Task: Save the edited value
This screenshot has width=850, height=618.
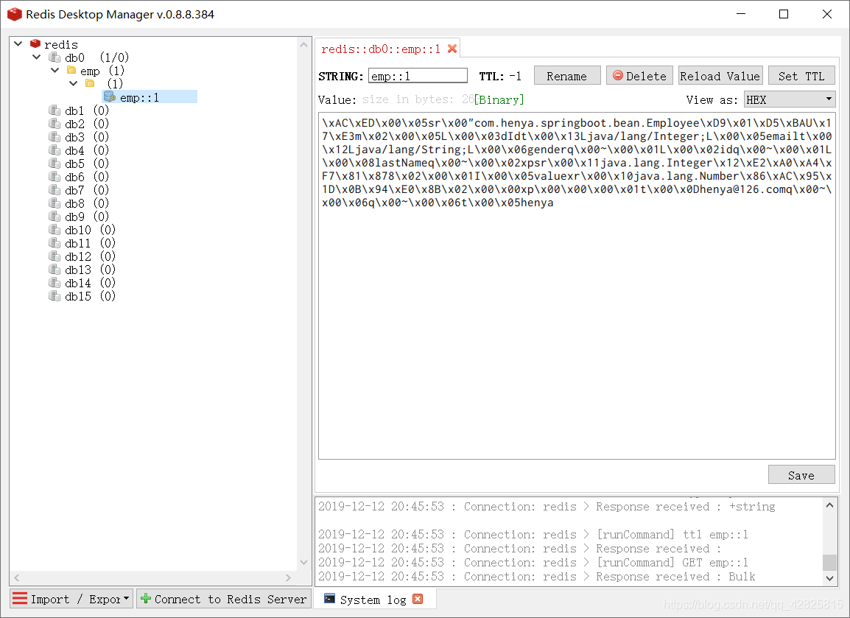Action: [x=801, y=475]
